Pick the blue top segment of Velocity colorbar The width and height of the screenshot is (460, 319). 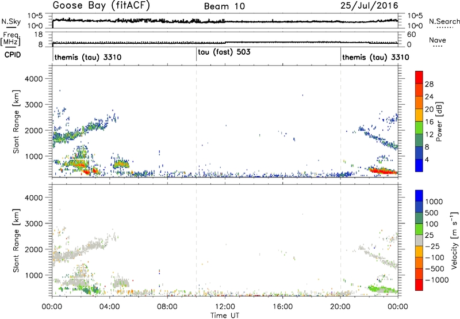tap(419, 196)
